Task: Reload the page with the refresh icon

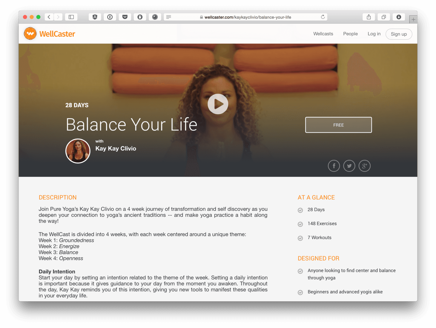Action: tap(323, 17)
